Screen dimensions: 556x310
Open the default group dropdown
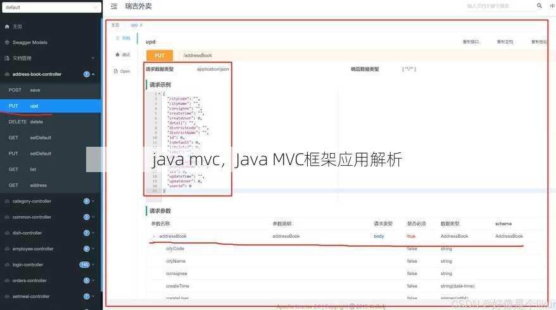(51, 7)
